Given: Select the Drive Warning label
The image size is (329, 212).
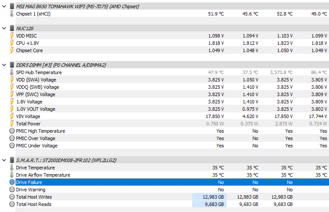Looking at the screenshot, I should pyautogui.click(x=31, y=190).
